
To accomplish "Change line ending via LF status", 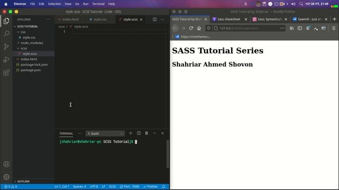I will point(104,186).
